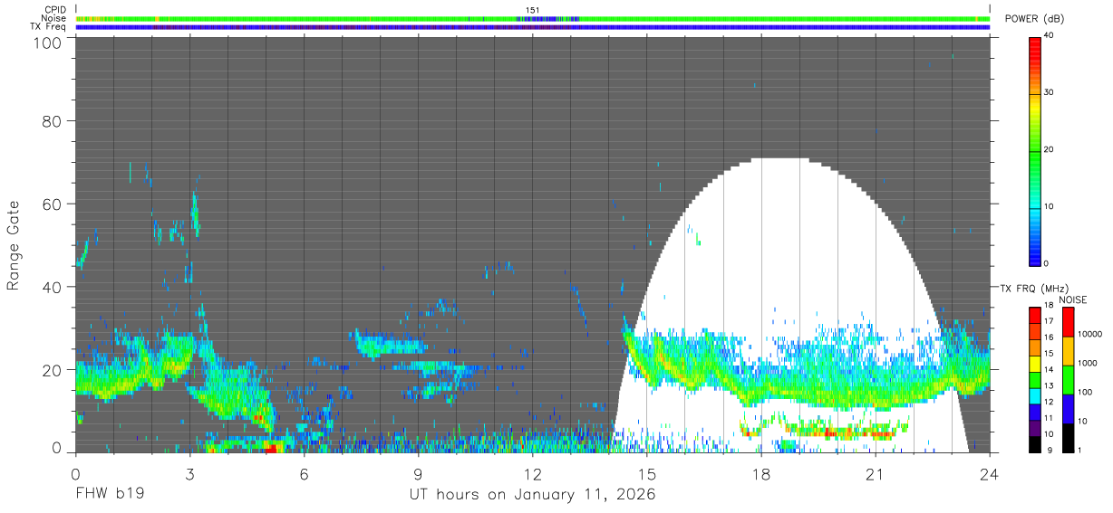Click the green swatch in the TX FRQ legend
This screenshot has width=1113, height=513.
(x=1035, y=379)
